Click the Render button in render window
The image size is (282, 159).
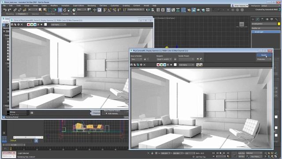coord(264,55)
